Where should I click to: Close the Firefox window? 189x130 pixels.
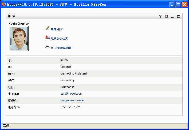pyautogui.click(x=184, y=5)
